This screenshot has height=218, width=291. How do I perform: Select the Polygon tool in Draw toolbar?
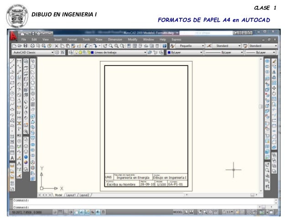click(12, 77)
